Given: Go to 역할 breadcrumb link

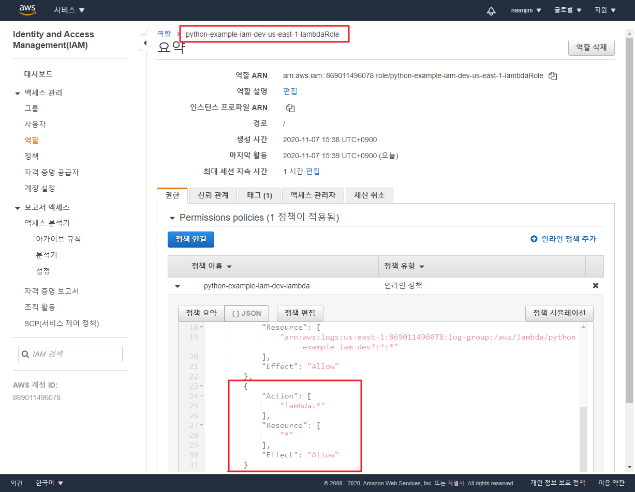Looking at the screenshot, I should pyautogui.click(x=164, y=34).
